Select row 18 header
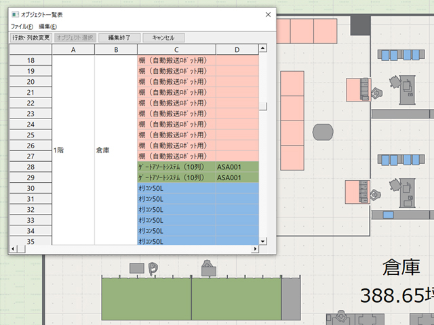434x325 pixels. 30,60
